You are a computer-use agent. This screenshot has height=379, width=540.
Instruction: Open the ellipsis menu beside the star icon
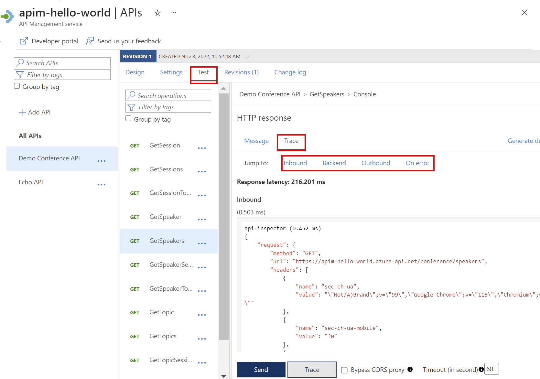coord(173,13)
